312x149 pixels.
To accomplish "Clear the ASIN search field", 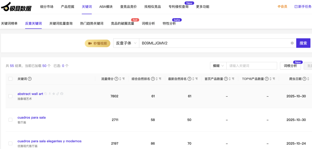I will (x=292, y=43).
